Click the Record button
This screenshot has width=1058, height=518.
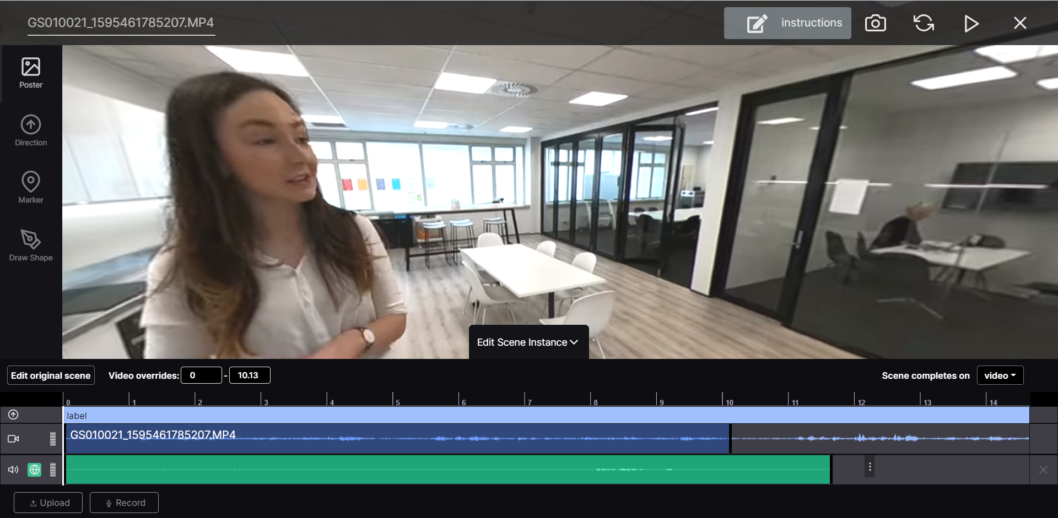click(x=124, y=503)
